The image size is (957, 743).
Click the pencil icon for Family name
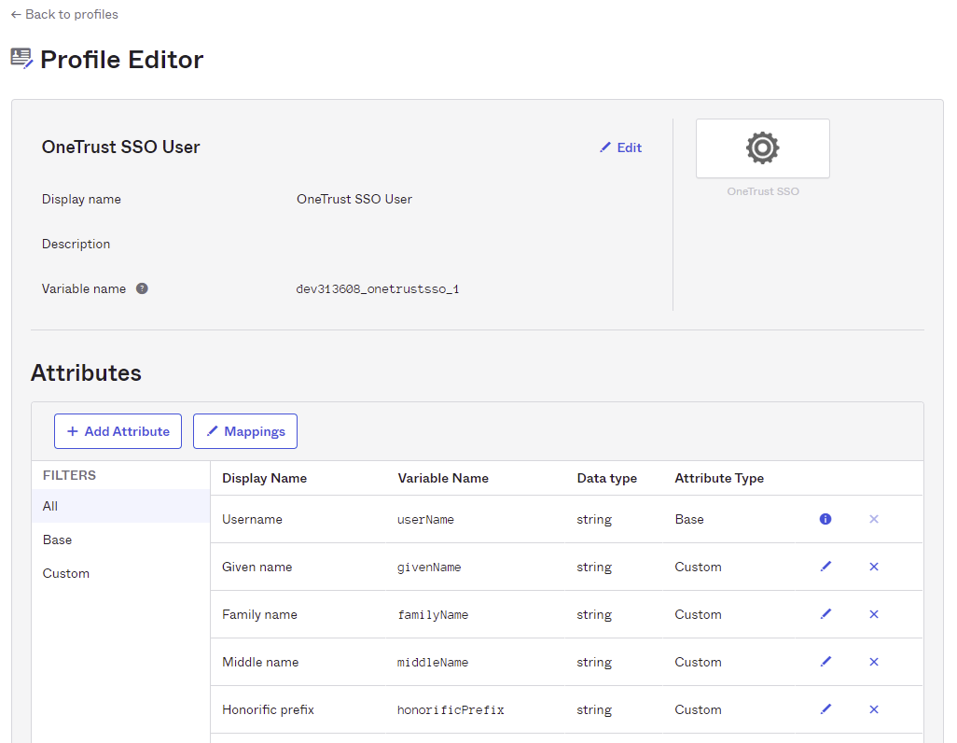[x=825, y=614]
